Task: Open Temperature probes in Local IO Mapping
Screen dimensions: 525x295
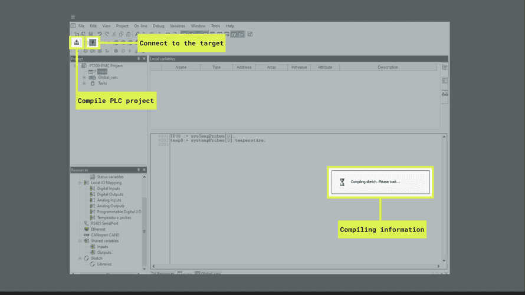Action: click(114, 217)
